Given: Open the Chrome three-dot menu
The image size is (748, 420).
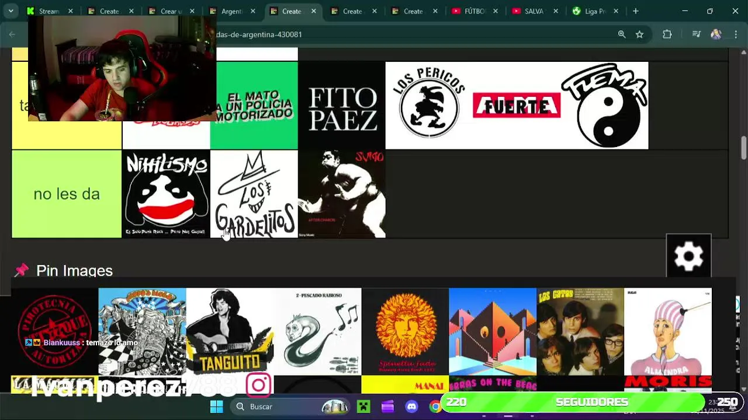Looking at the screenshot, I should (735, 34).
